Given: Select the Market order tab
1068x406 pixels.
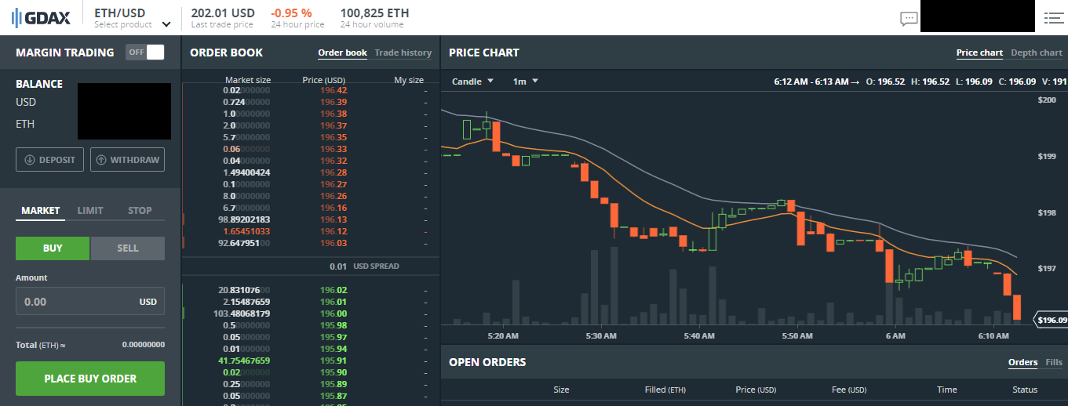Looking at the screenshot, I should coord(41,211).
